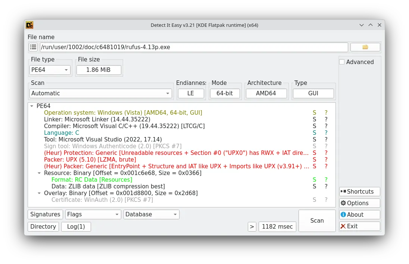Open the Scan mode Automatic dropdown
Screen dimensions: 409x264
101,93
